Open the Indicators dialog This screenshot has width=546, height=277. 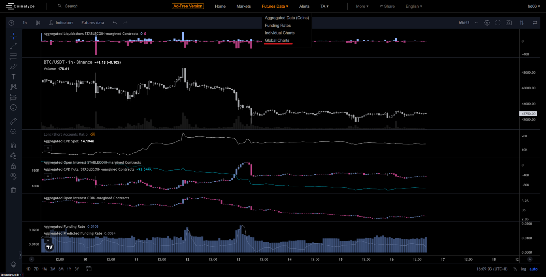(61, 23)
